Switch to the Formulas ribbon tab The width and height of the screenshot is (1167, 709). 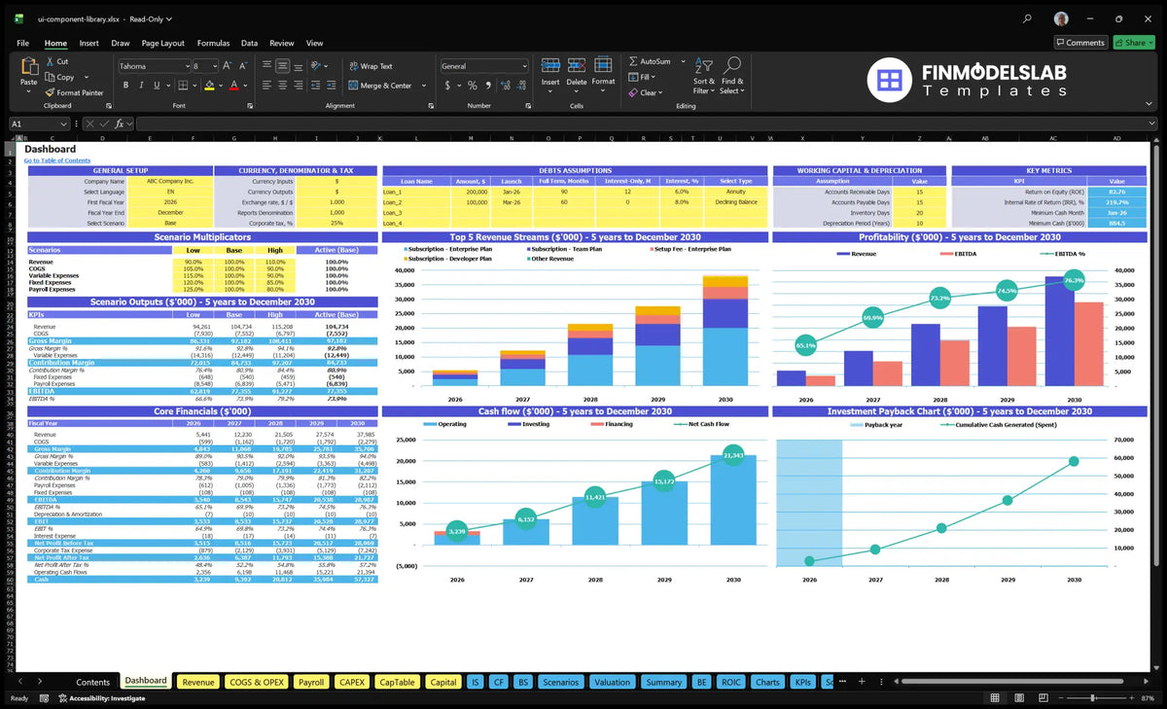[x=213, y=43]
